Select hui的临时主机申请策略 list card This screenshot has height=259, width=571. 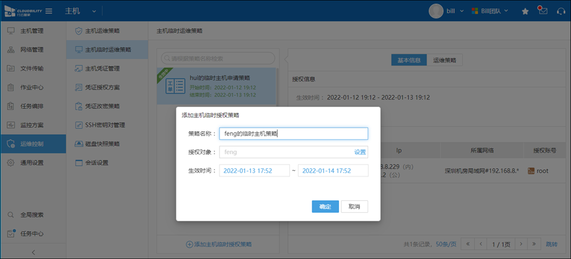pyautogui.click(x=217, y=86)
